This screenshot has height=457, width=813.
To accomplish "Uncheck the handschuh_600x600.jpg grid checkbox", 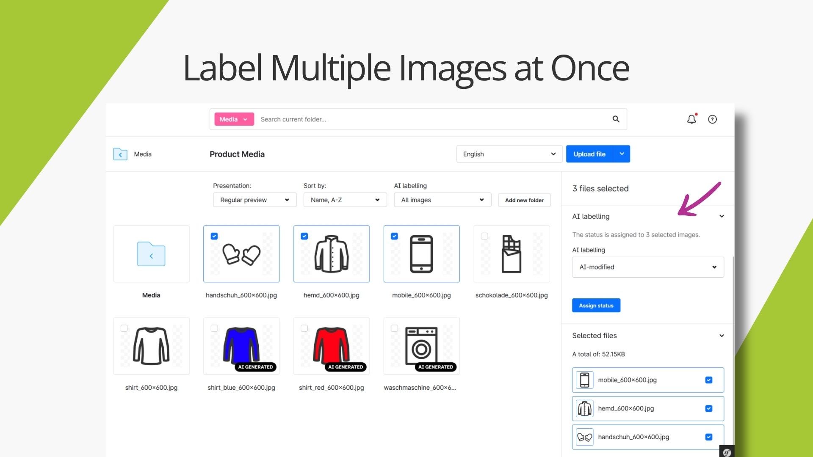I will click(x=214, y=236).
